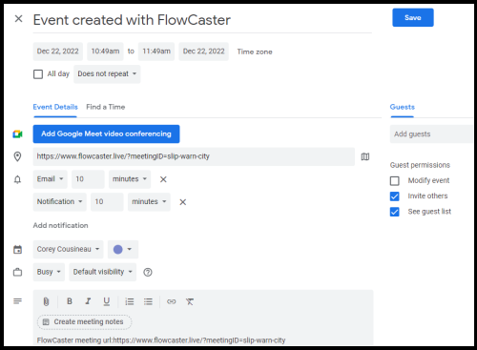Open the Default visibility dropdown
Image resolution: width=477 pixels, height=350 pixels.
[103, 272]
